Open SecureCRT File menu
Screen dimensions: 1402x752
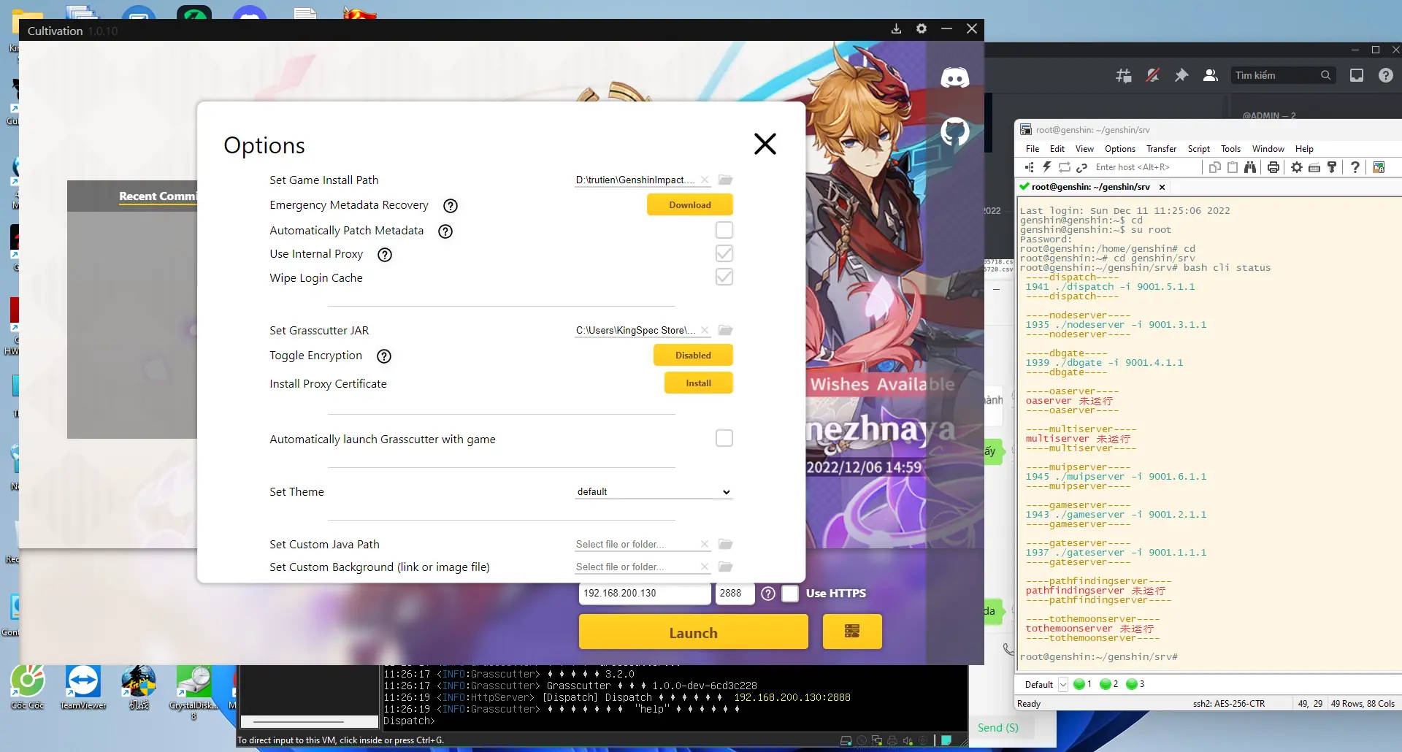[x=1033, y=149]
